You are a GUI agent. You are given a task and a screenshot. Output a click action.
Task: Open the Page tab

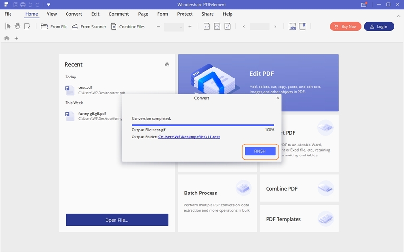point(143,14)
